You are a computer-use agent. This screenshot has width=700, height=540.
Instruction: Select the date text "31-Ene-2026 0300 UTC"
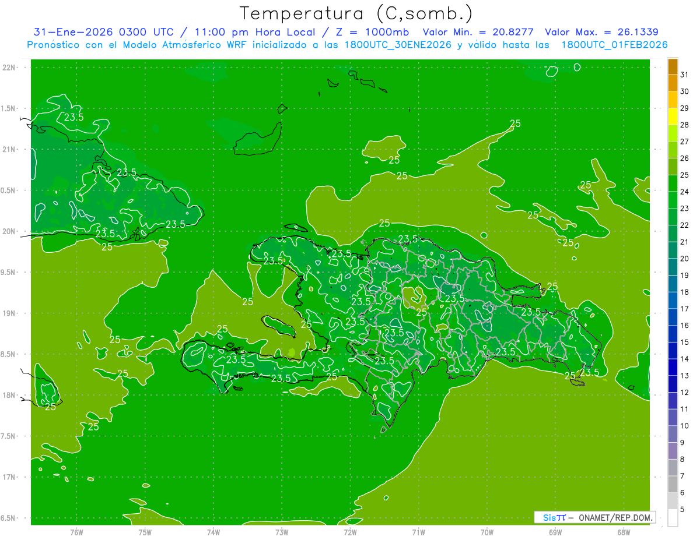(x=104, y=32)
